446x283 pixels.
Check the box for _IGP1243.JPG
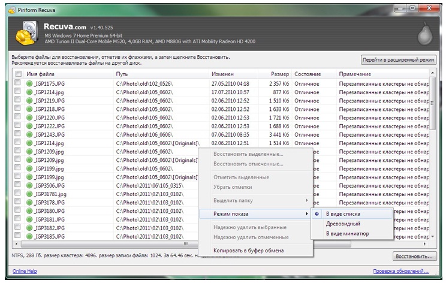click(17, 133)
